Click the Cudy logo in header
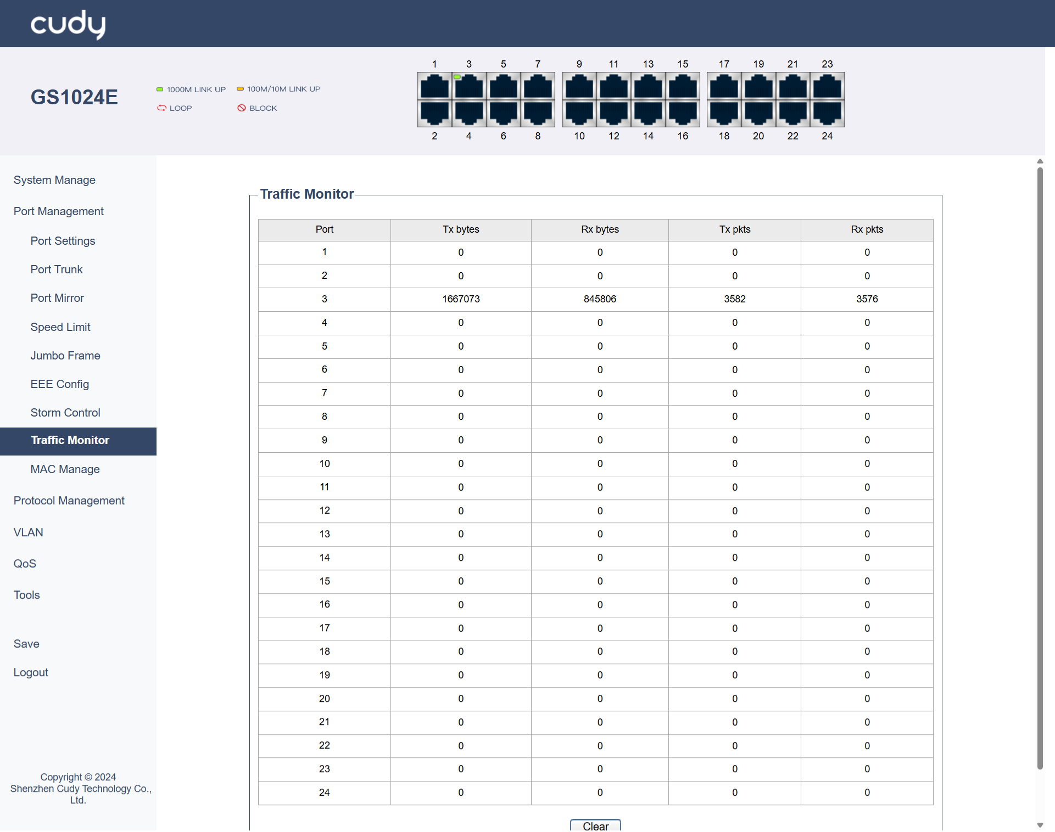1055x832 pixels. pos(68,24)
